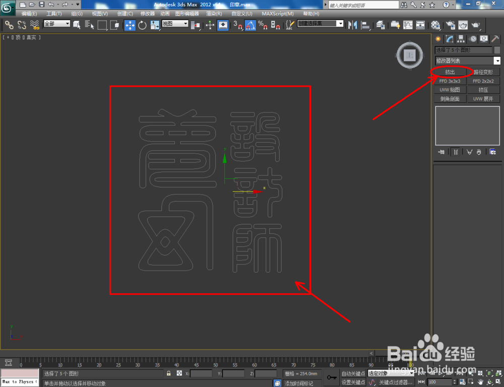Open the reference coordinate dropdown 视图
Screen dimensions: 504x387
coord(175,24)
